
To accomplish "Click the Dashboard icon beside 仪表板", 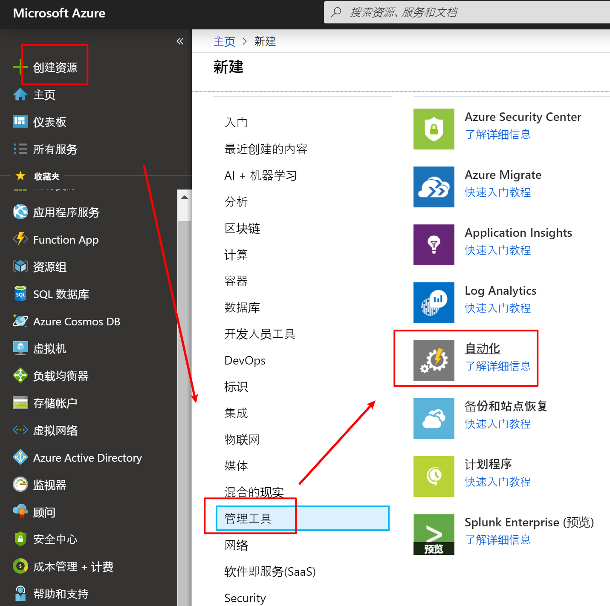I will 20,122.
